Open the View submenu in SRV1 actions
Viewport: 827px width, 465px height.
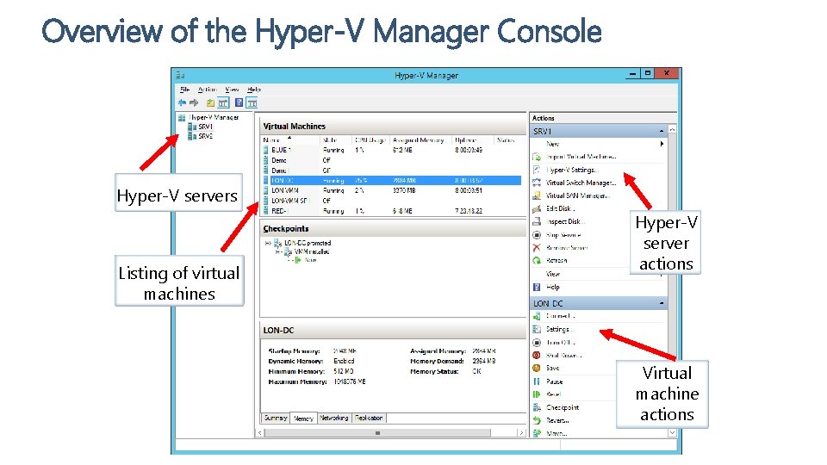point(553,274)
